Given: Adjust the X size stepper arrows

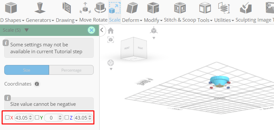Looking at the screenshot, I should (30, 118).
